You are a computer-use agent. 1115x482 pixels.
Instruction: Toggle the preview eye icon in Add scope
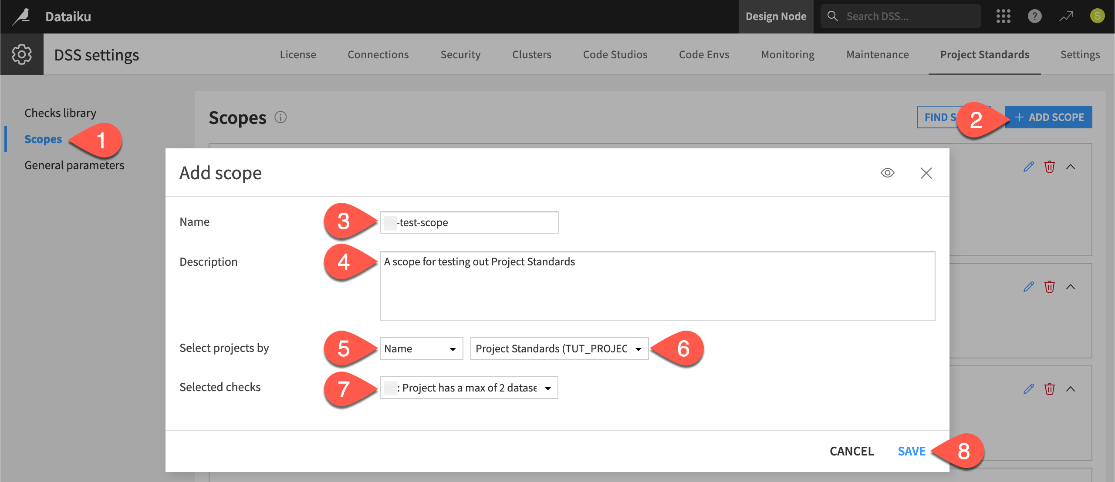[x=887, y=173]
